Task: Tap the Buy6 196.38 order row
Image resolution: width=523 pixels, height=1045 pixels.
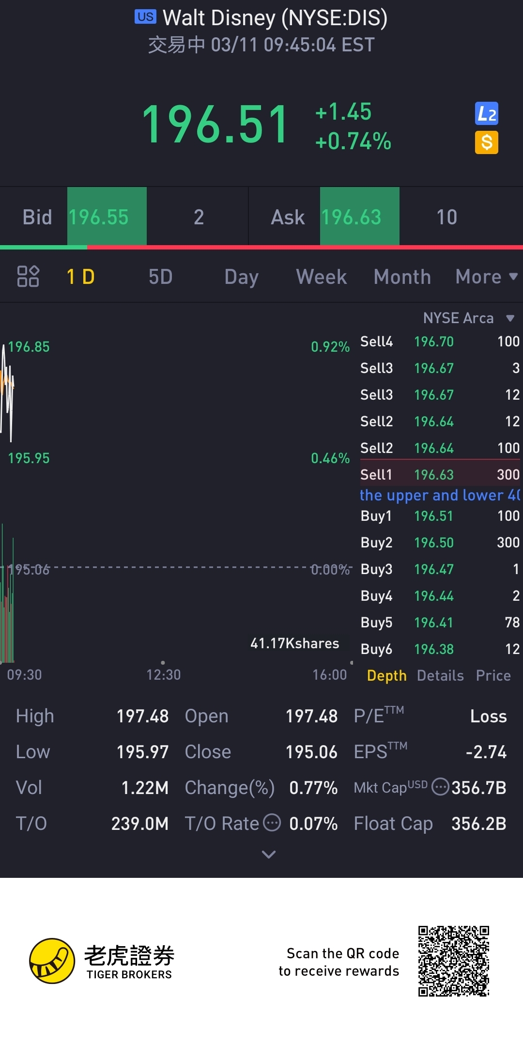Action: (440, 649)
